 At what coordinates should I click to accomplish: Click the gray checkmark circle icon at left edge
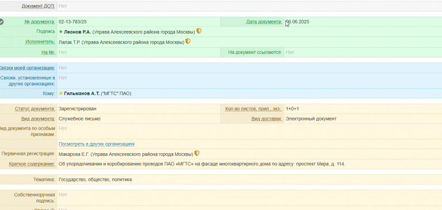click(x=1, y=22)
